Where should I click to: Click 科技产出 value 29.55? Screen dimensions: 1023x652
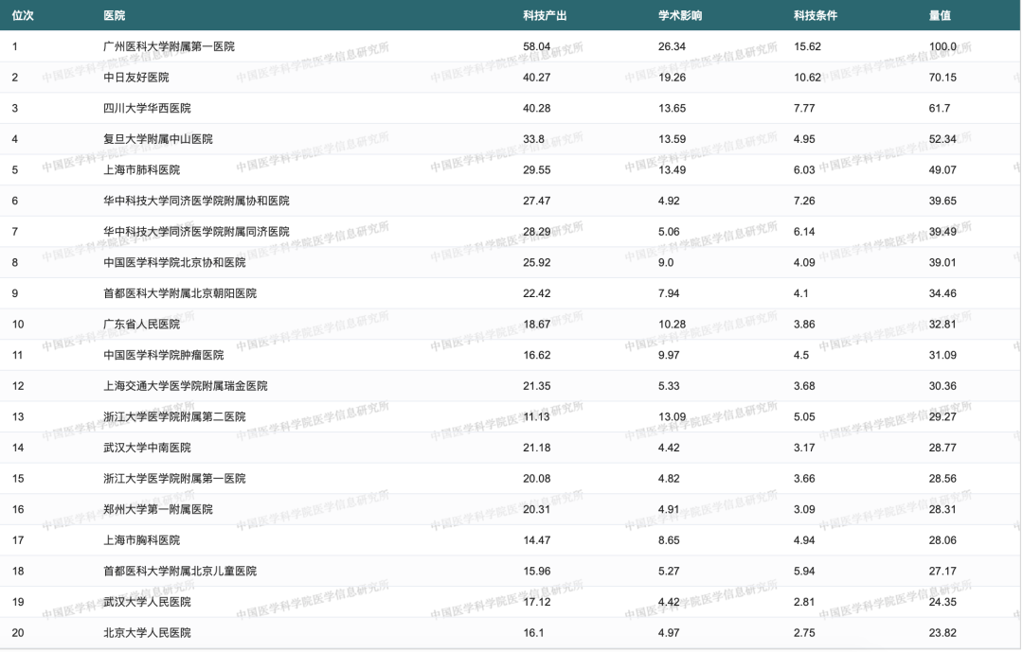point(536,170)
